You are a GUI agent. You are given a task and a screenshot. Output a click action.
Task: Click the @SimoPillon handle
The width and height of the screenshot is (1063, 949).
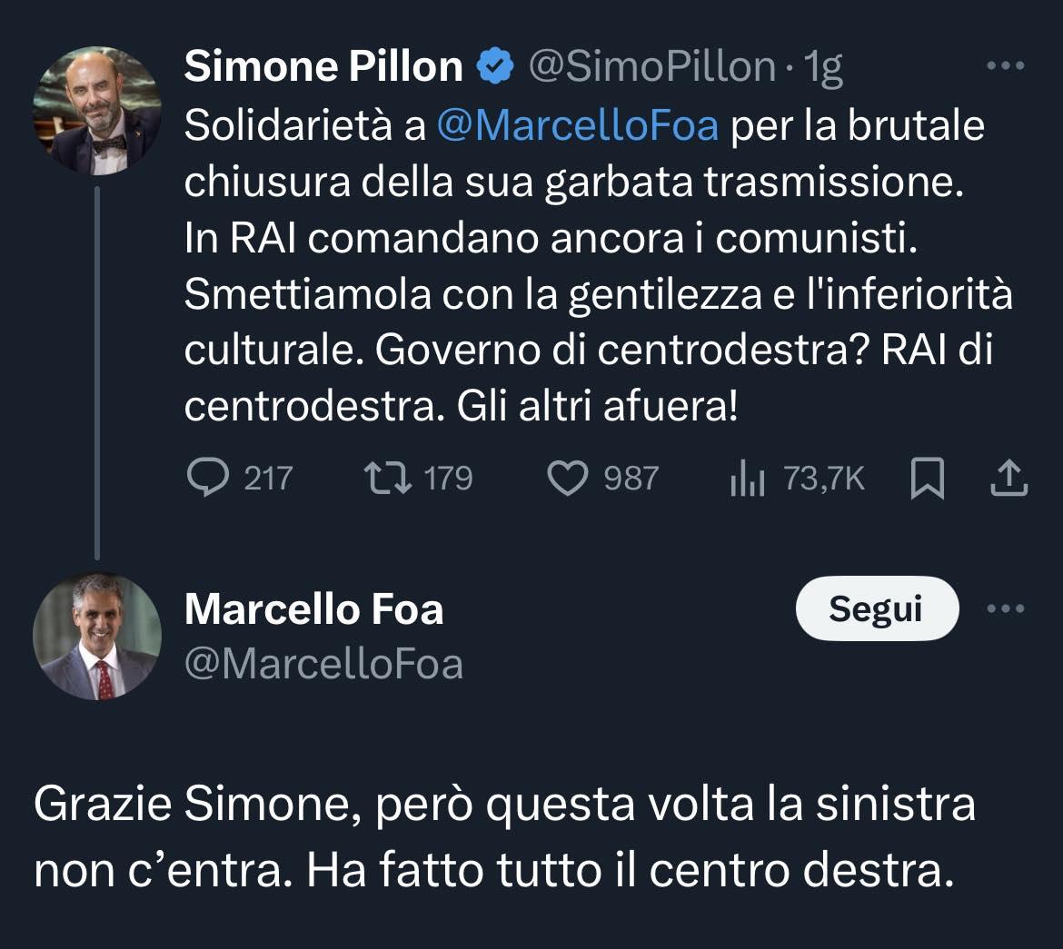coord(651,67)
